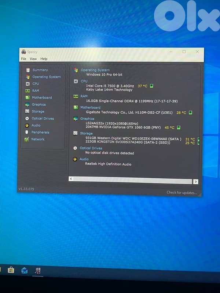Click the Intel Core i5 7500 @ 3.40GHz text
Screen dimensions: 220x293
click(x=110, y=86)
